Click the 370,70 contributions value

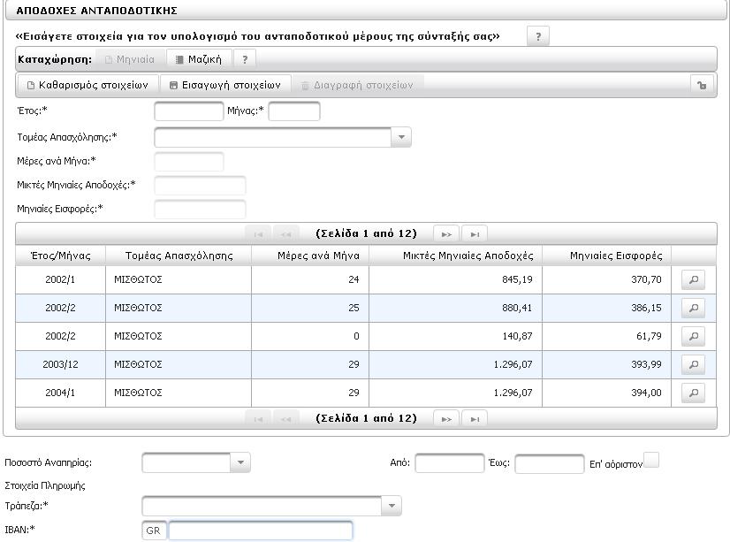[x=647, y=280]
